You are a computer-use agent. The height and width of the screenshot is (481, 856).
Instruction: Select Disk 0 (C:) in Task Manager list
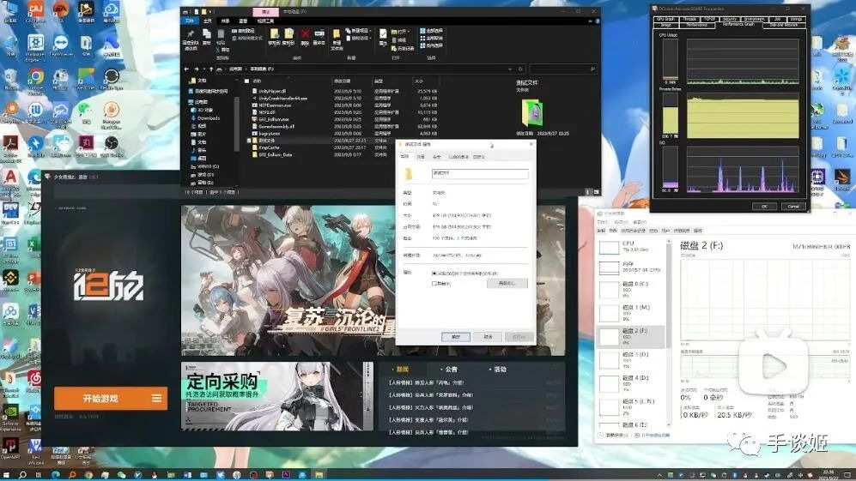tap(632, 290)
